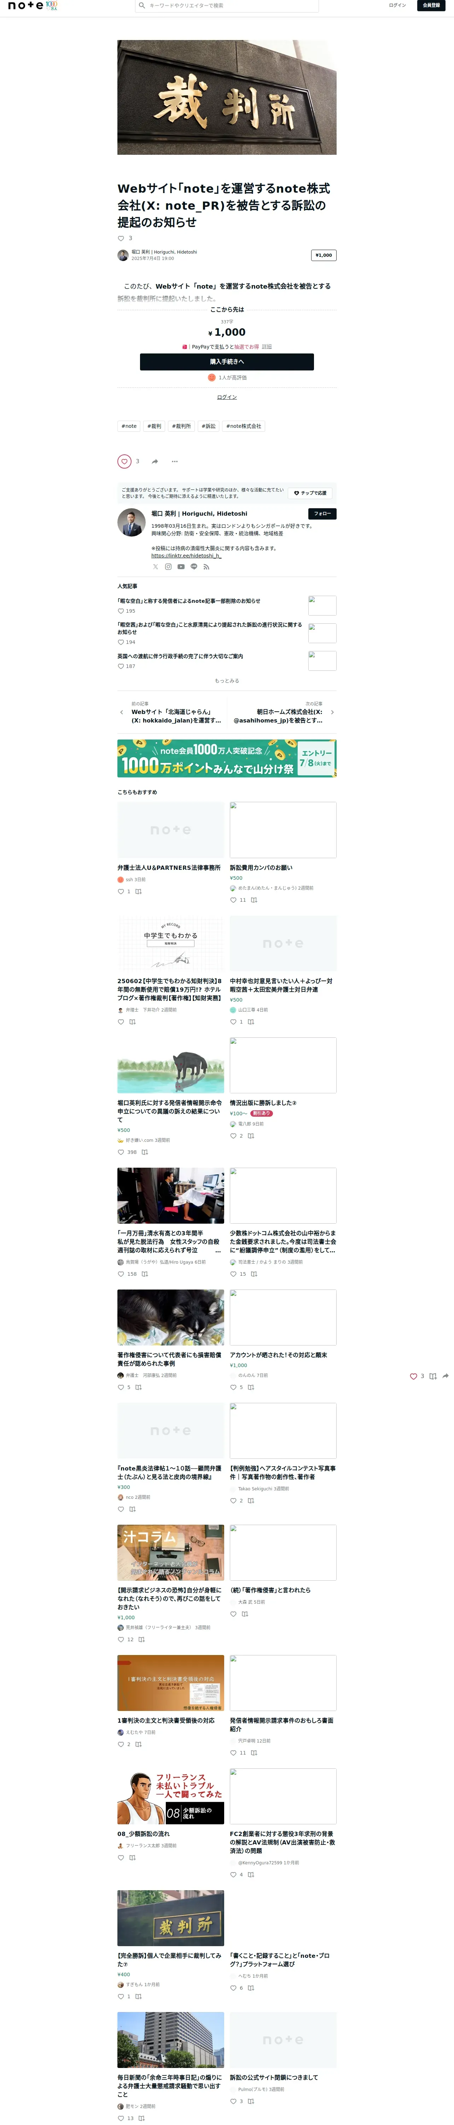This screenshot has height=2125, width=454.
Task: Like the 訴訟費用カンパのお願い card
Action: click(x=233, y=900)
